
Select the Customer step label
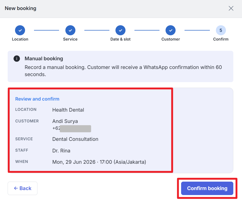tap(171, 39)
